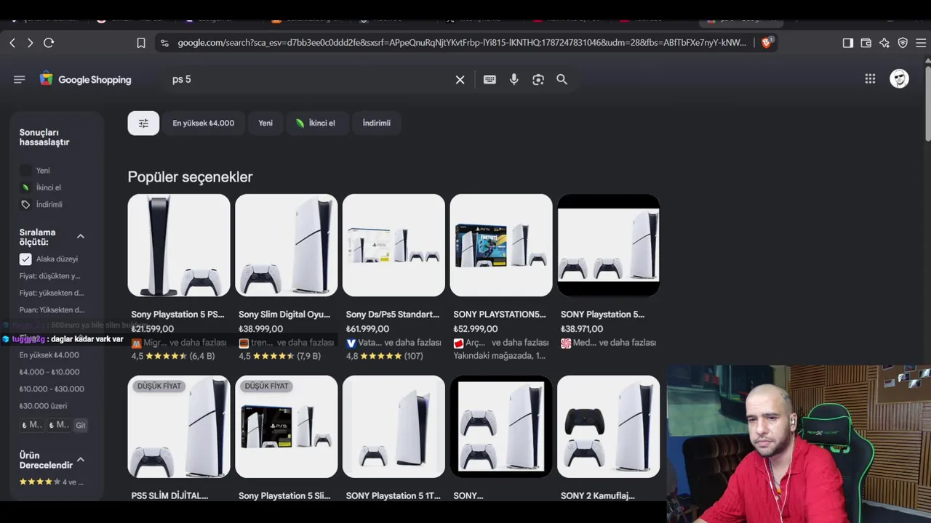This screenshot has height=523, width=931.
Task: Click the ₺38.971,00 price text
Action: [x=583, y=329]
